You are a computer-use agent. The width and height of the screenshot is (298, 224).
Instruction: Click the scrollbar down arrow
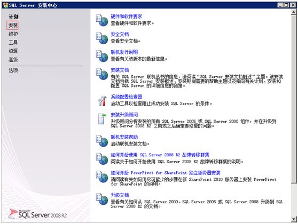pos(294,219)
